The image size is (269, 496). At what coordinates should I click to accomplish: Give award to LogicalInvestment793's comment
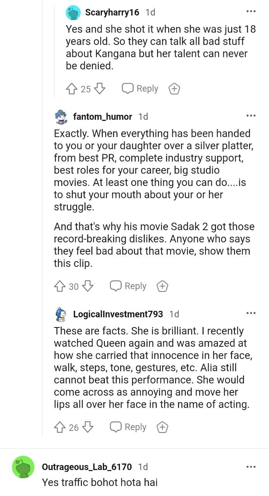click(162, 427)
